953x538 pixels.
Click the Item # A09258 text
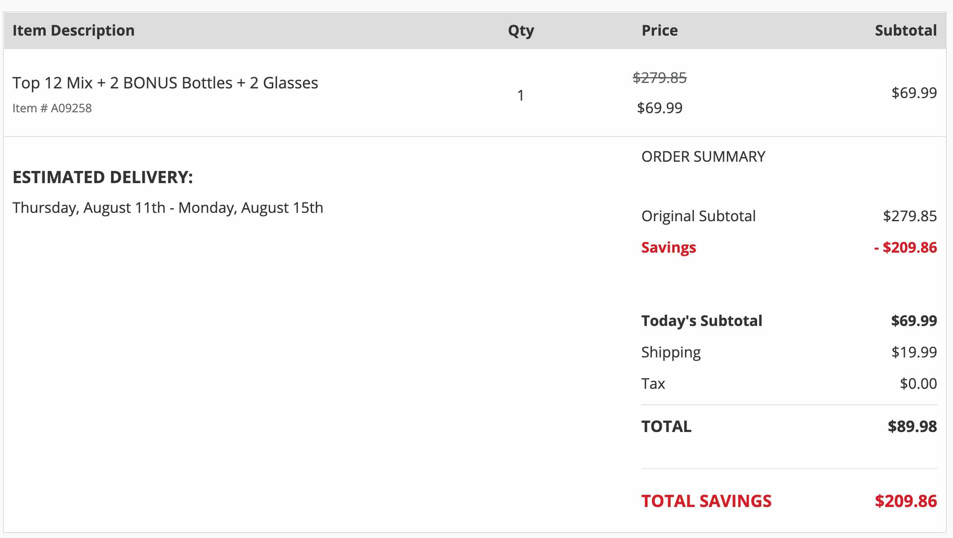click(x=52, y=108)
